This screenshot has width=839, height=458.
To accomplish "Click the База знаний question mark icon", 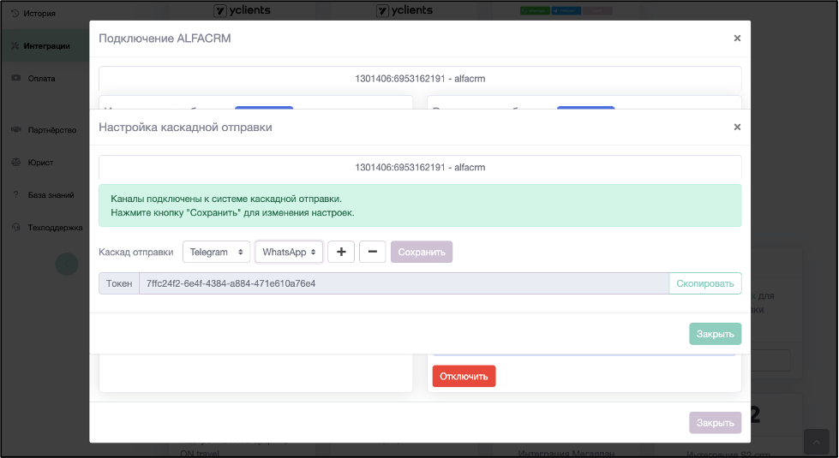I will click(16, 194).
